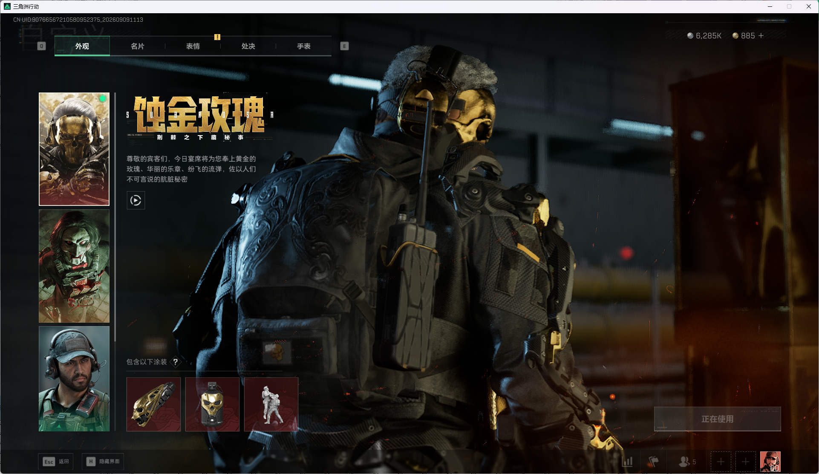
Task: Click the 包含以下涂装 label
Action: tap(147, 362)
